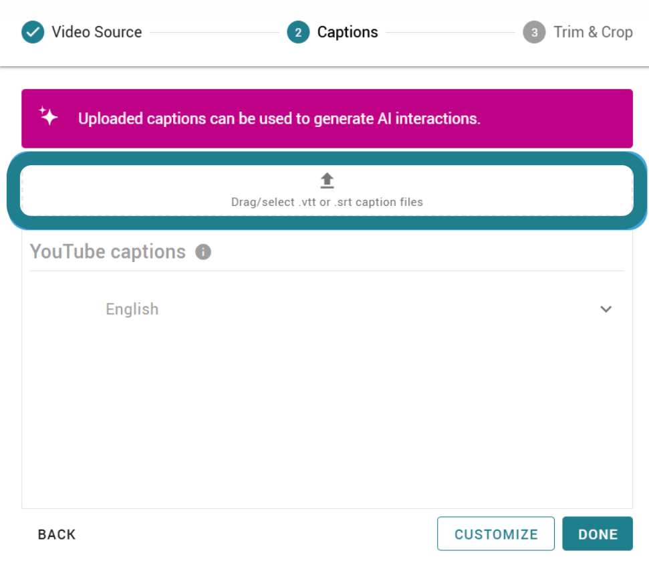Select the Captions step label

tap(348, 32)
